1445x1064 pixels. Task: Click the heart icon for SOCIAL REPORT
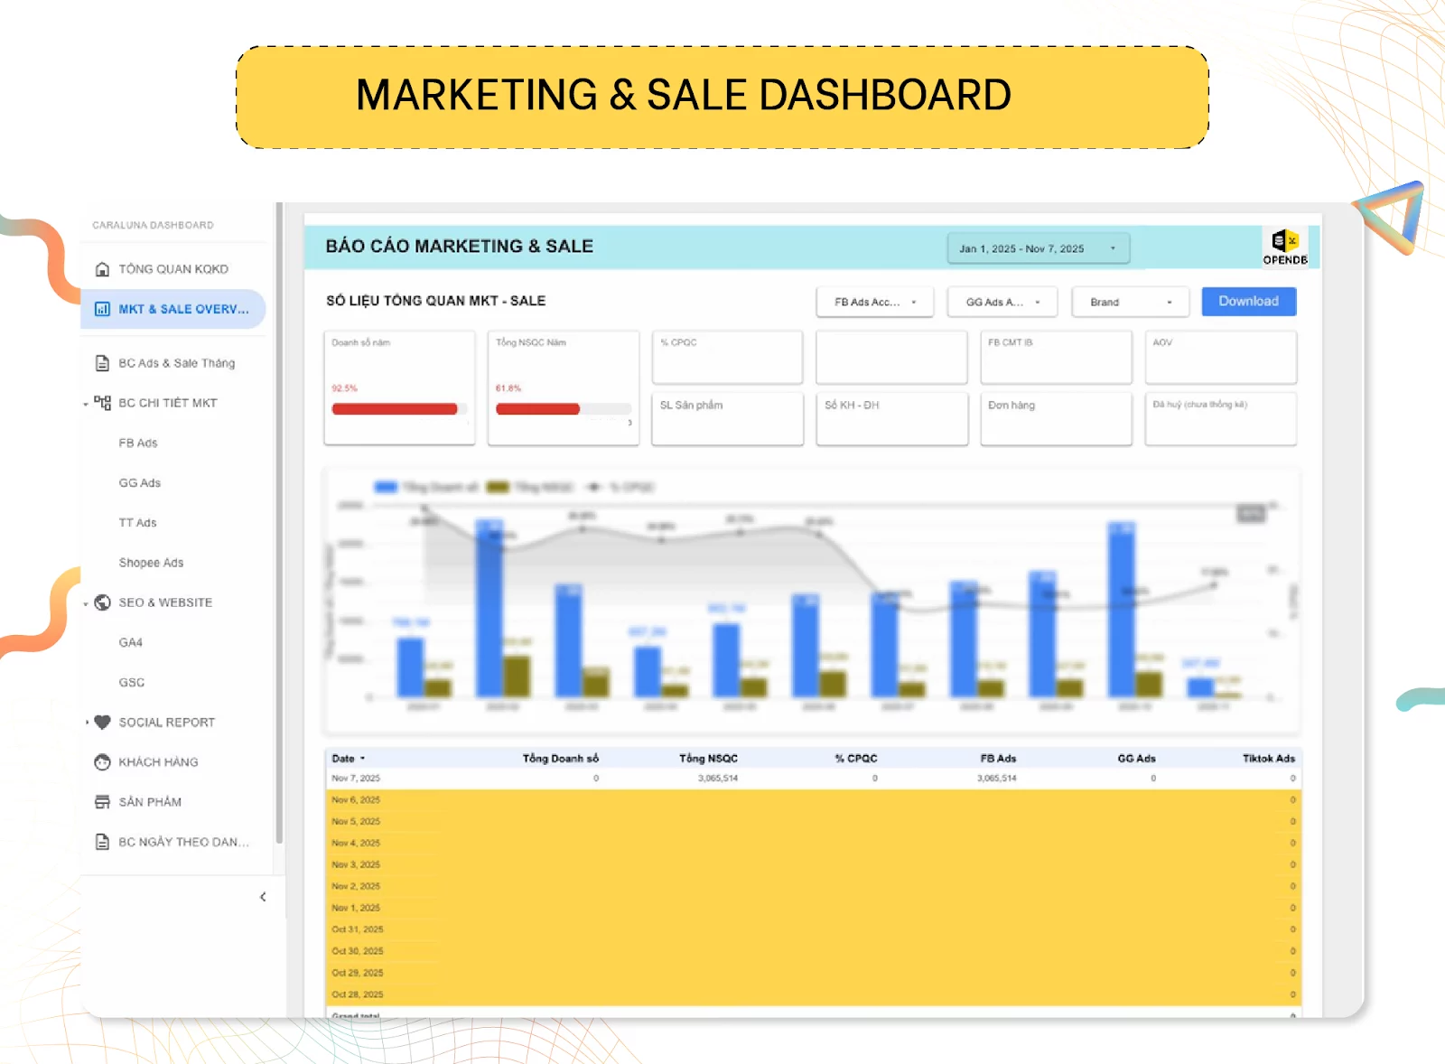[102, 722]
